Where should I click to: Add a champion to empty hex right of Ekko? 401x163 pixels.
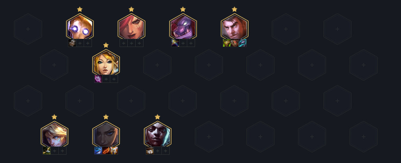(x=209, y=137)
